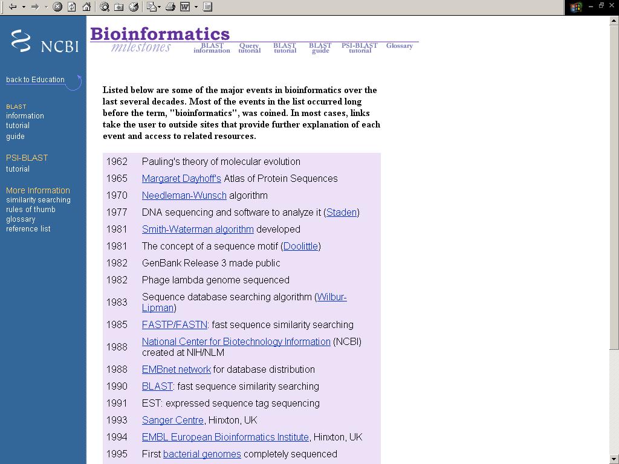
Task: Open Needleman-Wunsch link
Action: [x=184, y=196]
